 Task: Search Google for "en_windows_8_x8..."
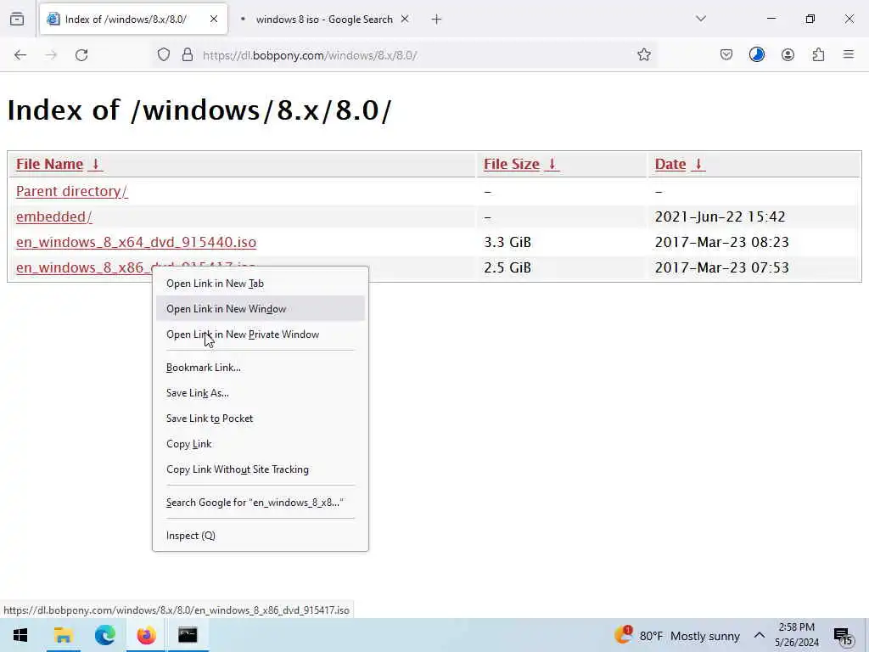point(260,503)
